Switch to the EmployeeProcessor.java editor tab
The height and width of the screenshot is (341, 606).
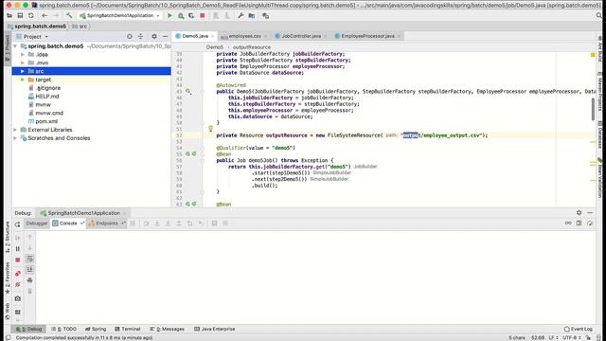367,36
